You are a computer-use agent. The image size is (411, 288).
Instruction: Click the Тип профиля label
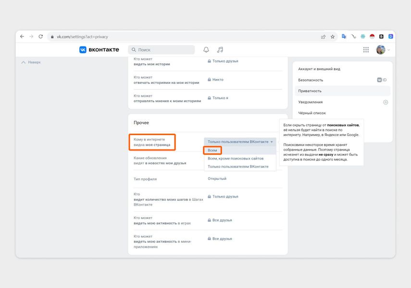pos(145,179)
